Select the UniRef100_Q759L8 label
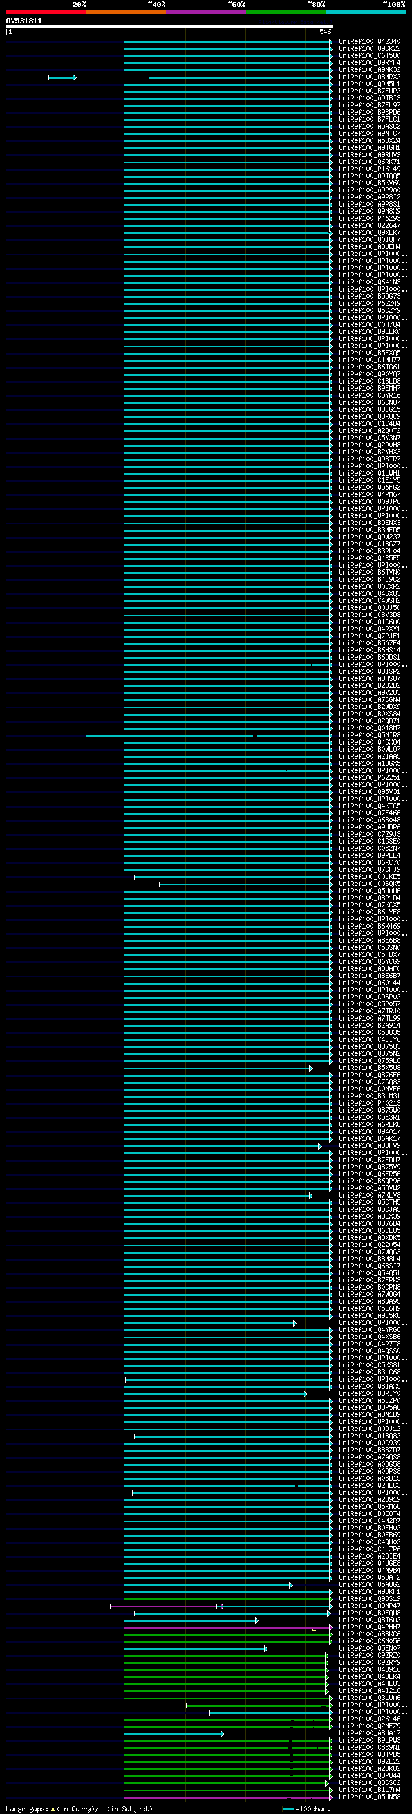The image size is (412, 1814). (x=370, y=1060)
